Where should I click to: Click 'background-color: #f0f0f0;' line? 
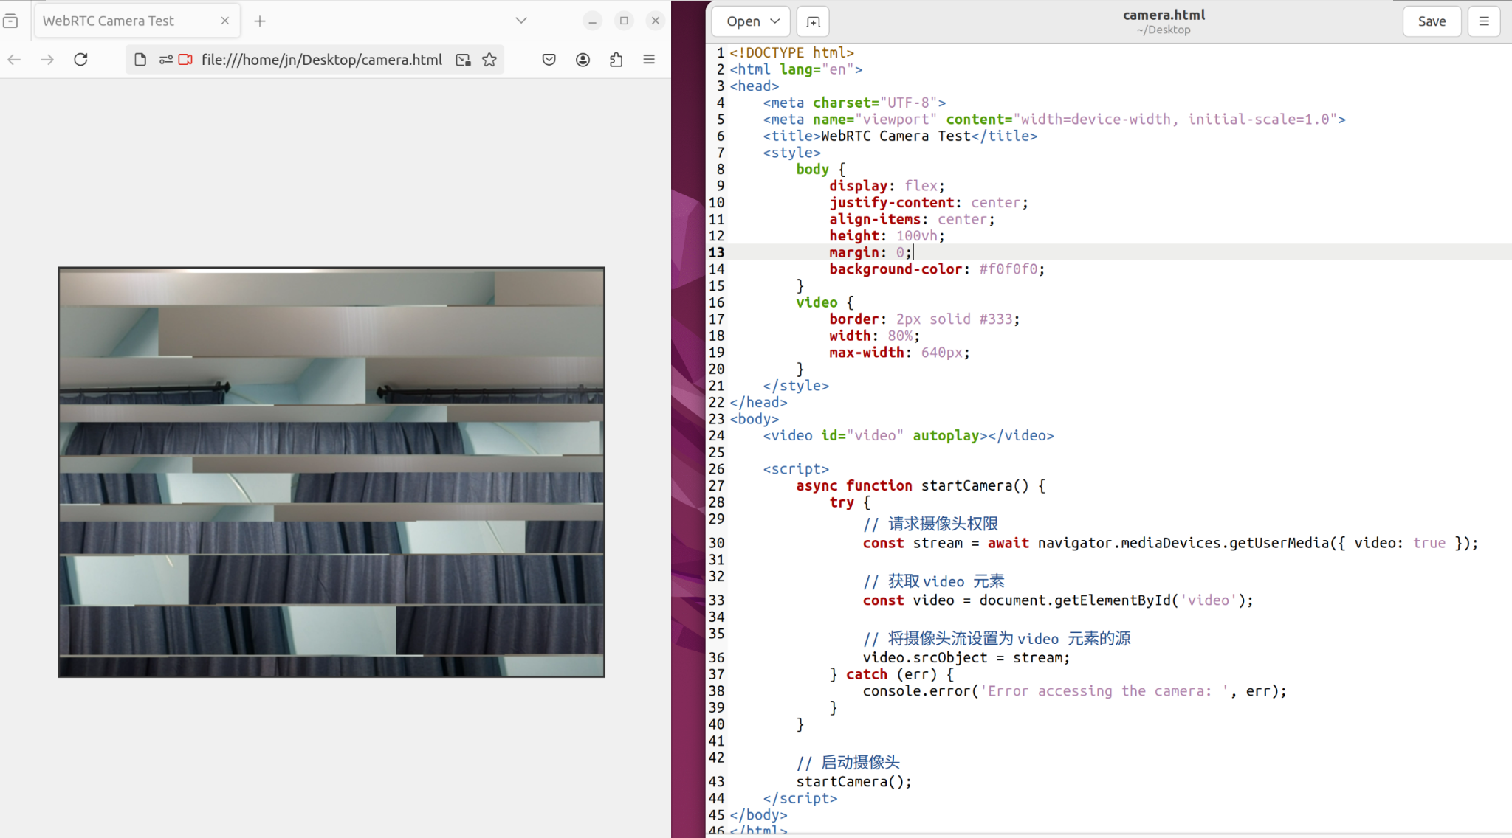tap(937, 269)
